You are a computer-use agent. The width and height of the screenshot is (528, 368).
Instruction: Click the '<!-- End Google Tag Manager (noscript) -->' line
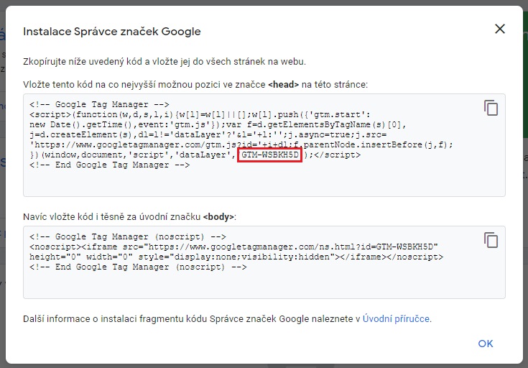[x=138, y=267]
